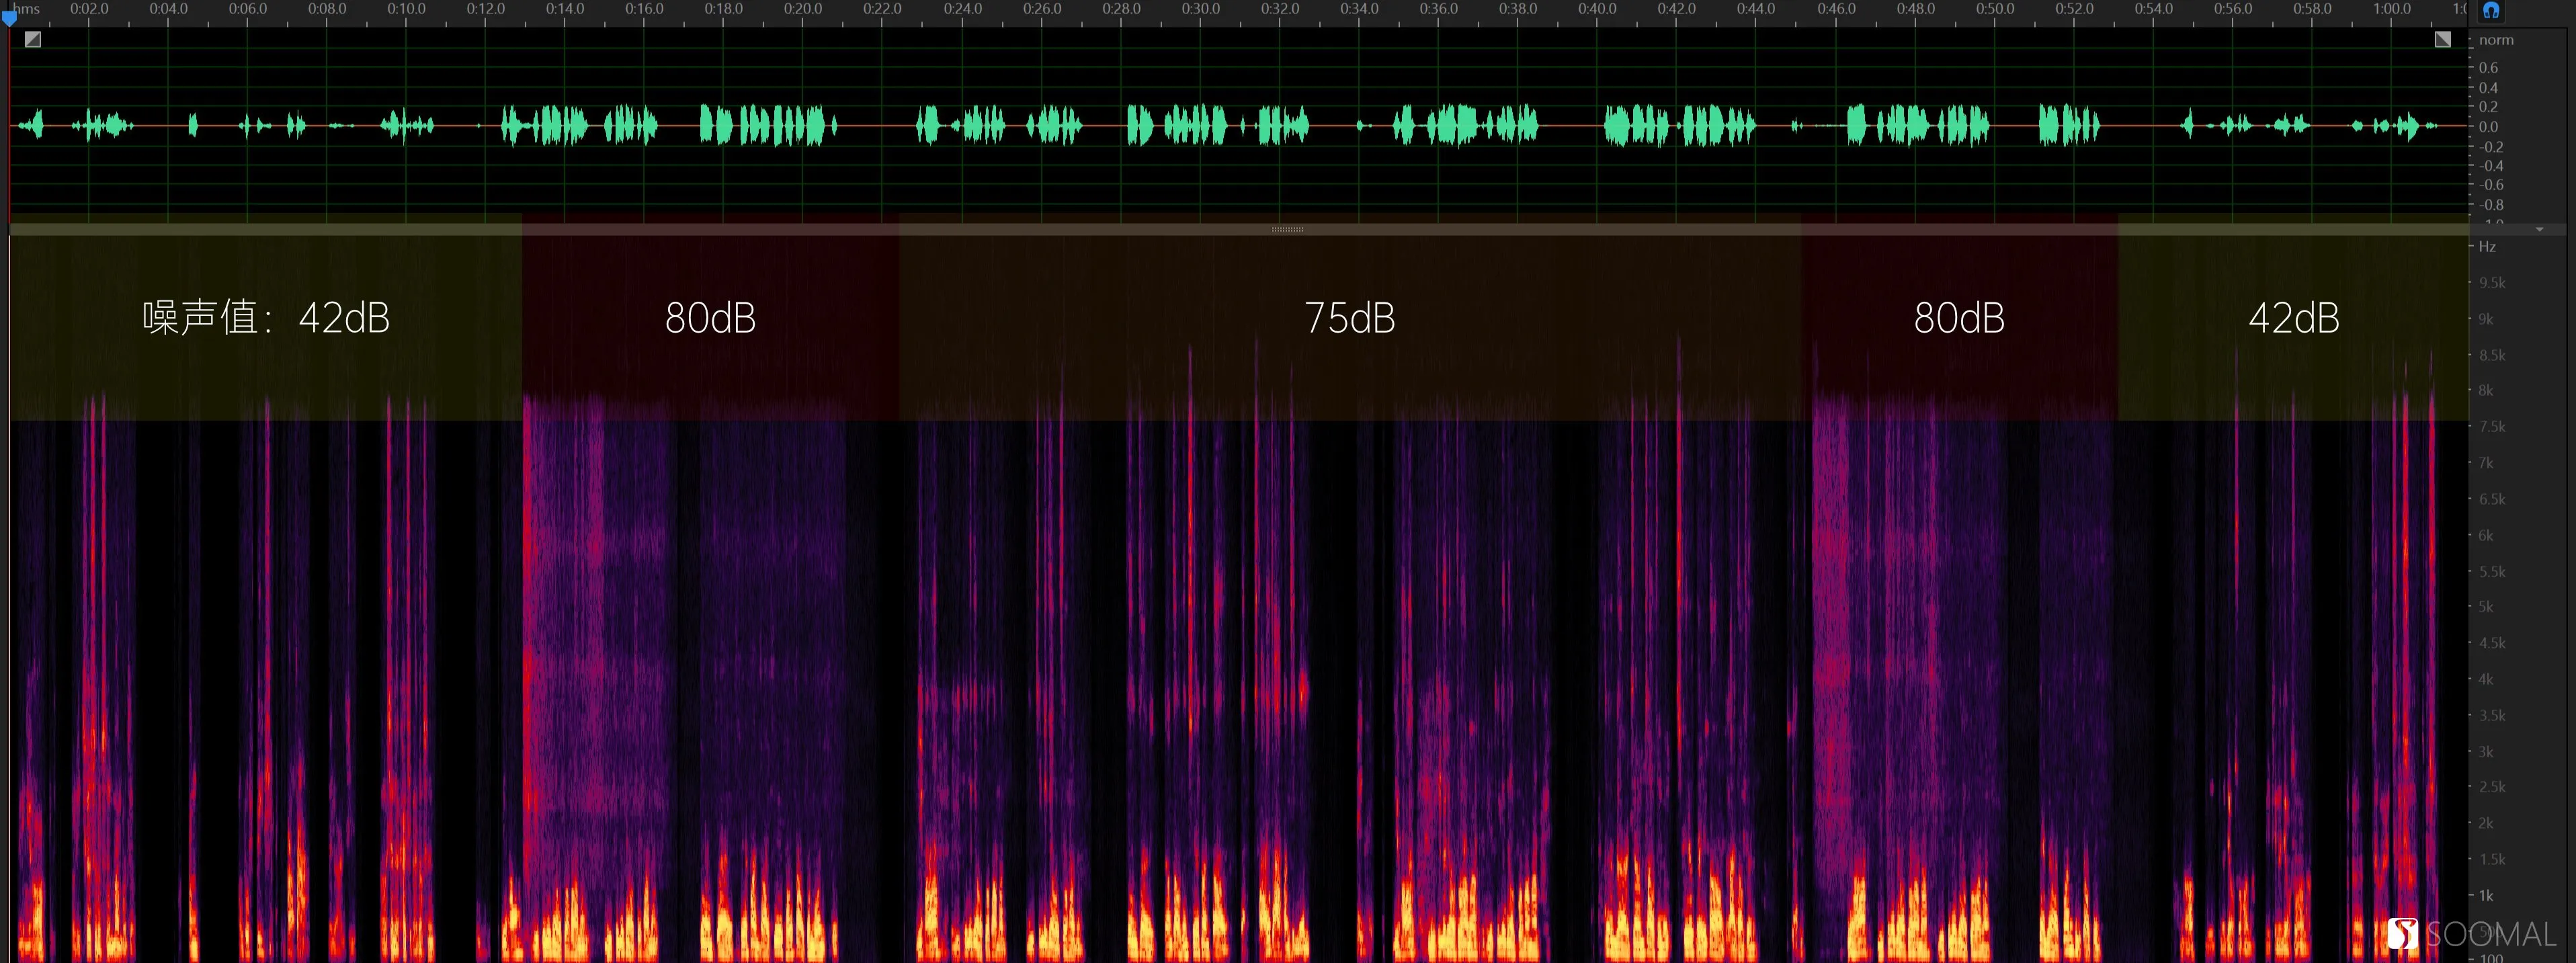Screen dimensions: 2576x963
Task: Click the Hz frequency scale label
Action: (2487, 247)
